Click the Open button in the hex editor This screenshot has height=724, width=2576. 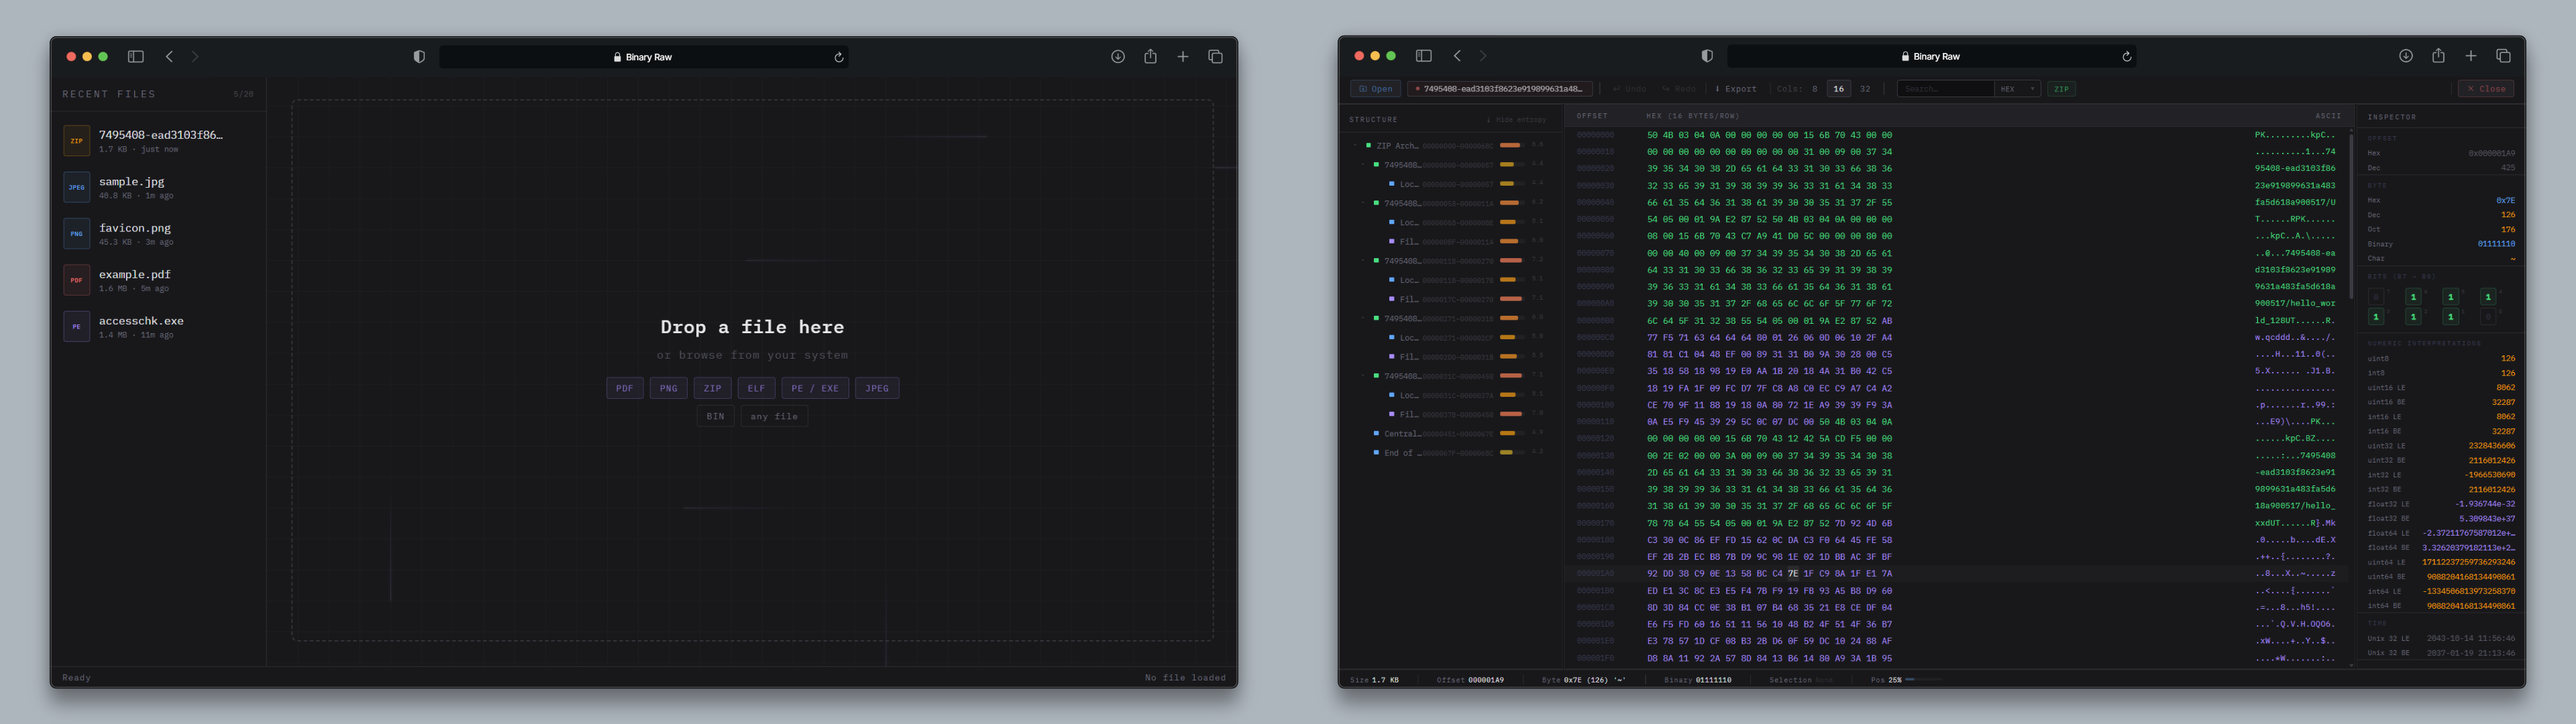[1376, 88]
